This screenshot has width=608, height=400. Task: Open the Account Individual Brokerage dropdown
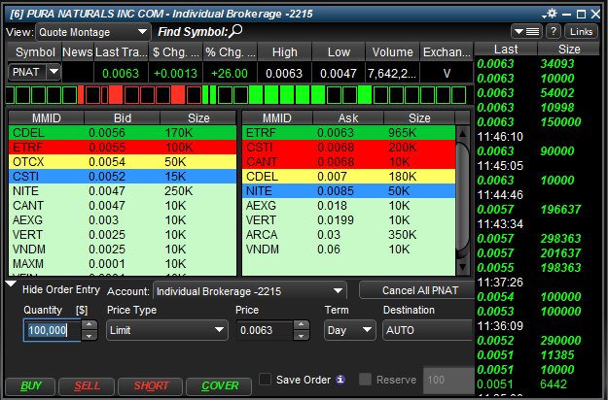point(250,291)
